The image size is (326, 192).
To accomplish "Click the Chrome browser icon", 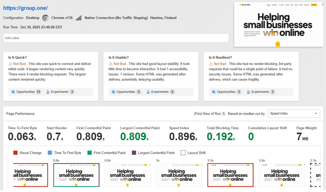I will (x=45, y=18).
